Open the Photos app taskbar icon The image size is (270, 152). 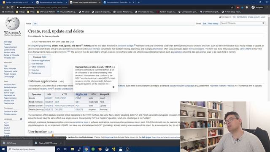[x=121, y=149]
